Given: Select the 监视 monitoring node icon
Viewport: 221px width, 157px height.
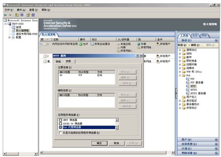Looking at the screenshot, I should (x=13, y=27).
